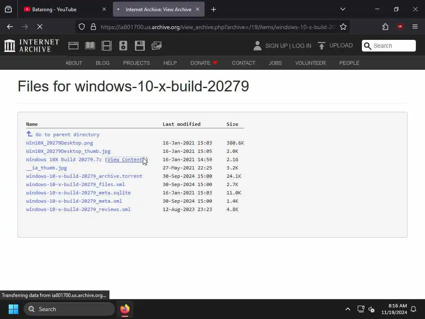The image size is (425, 319).
Task: Click the 2.1G size value
Action: (232, 159)
